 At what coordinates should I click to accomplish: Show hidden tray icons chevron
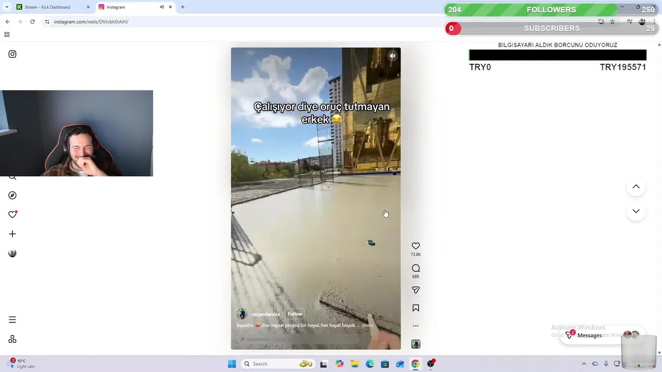click(584, 364)
